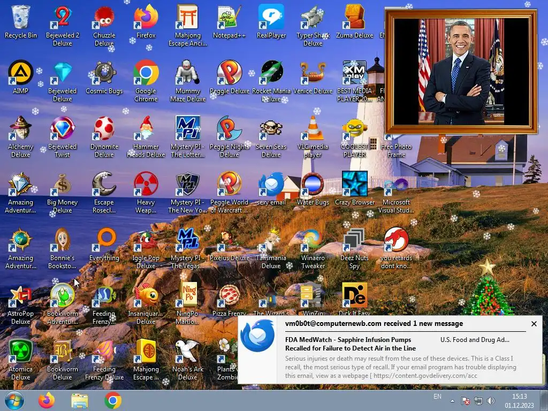
Task: Click the AIMP player shortcut
Action: (x=21, y=77)
